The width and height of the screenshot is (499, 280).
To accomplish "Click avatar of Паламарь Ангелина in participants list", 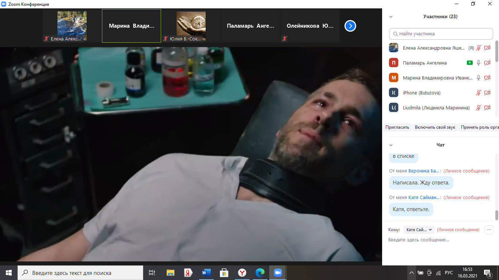I will (x=393, y=63).
